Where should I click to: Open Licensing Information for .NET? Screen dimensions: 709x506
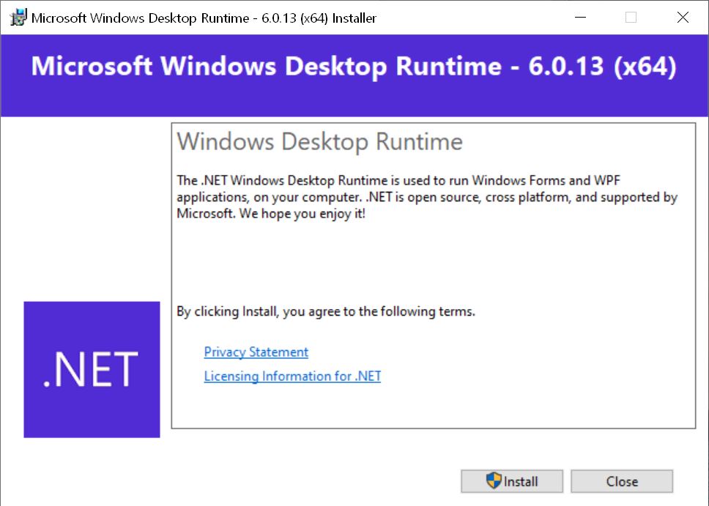[292, 376]
